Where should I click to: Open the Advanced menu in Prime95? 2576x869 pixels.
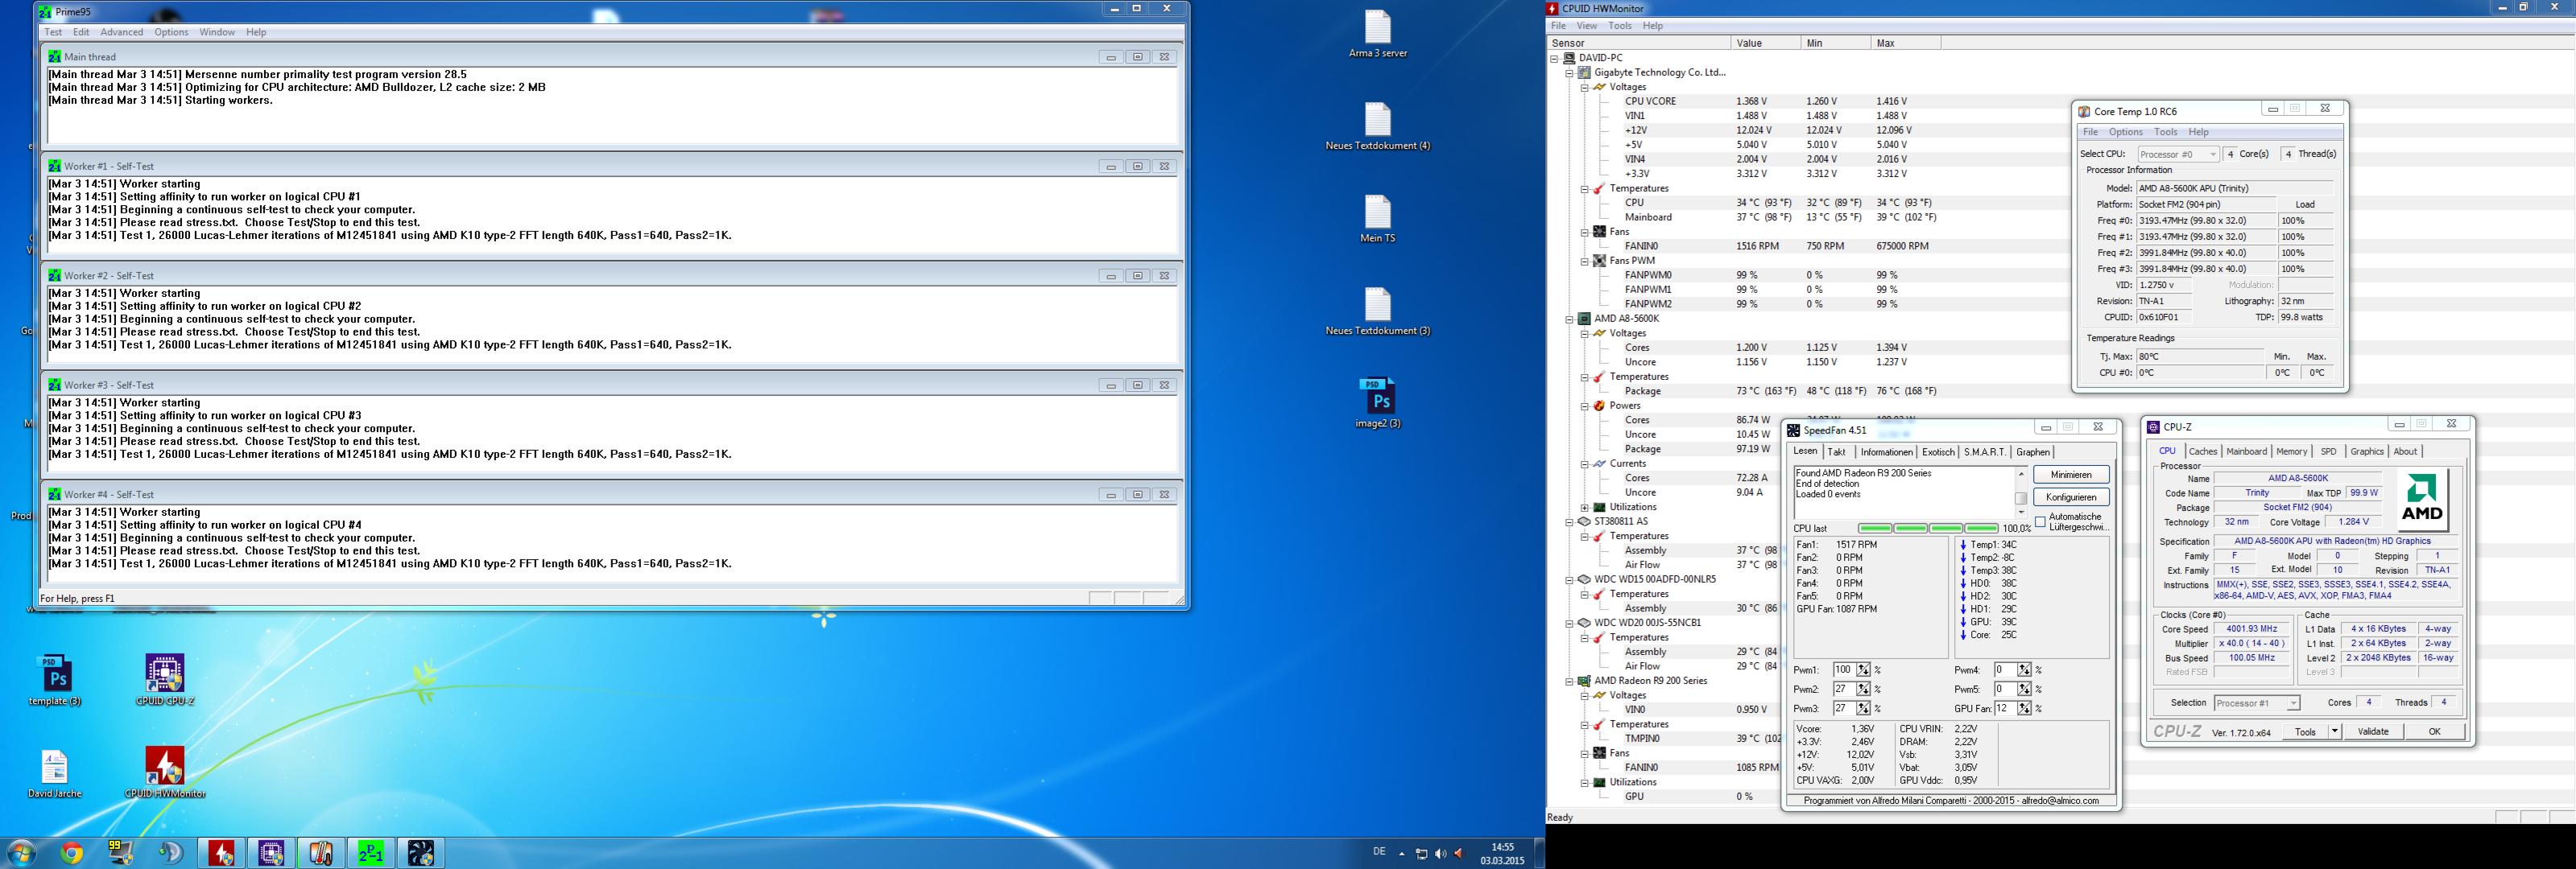pyautogui.click(x=121, y=32)
